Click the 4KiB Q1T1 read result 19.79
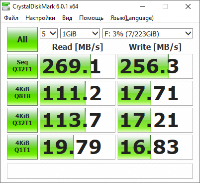The height and width of the screenshot is (183, 200). tap(78, 147)
